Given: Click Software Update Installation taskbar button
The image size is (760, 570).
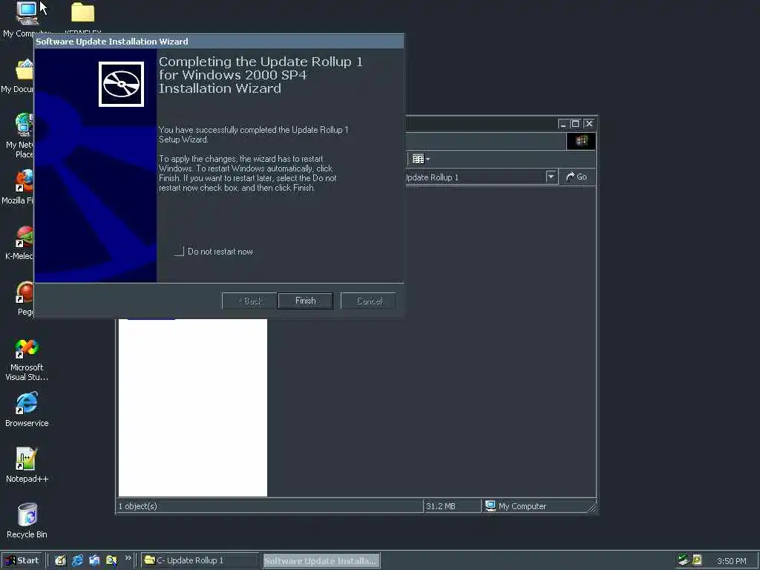Looking at the screenshot, I should 321,561.
